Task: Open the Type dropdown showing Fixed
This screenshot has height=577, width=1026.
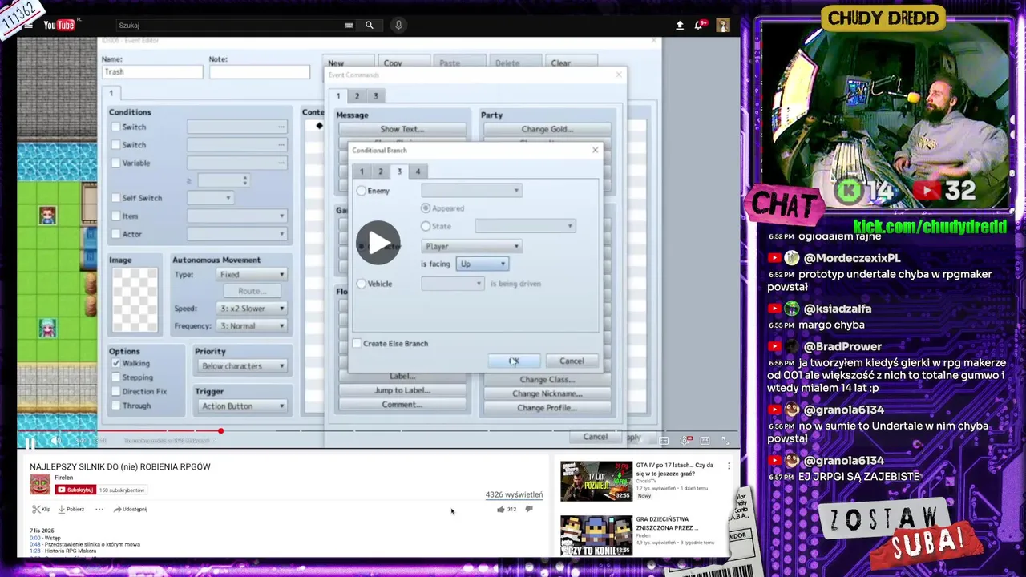Action: [252, 274]
